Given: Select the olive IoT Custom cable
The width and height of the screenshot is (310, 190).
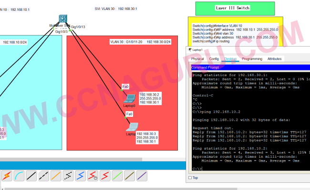Looking at the screenshot, I should click(129, 176).
